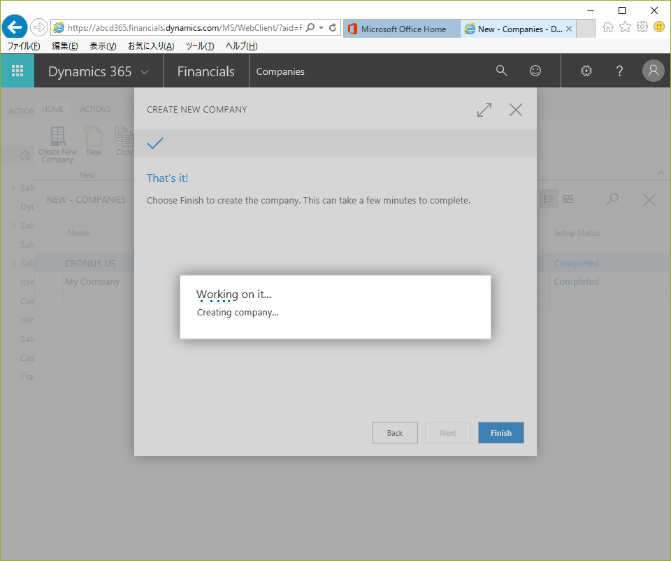This screenshot has width=671, height=561.
Task: Click the browser forward arrow button
Action: pos(39,28)
